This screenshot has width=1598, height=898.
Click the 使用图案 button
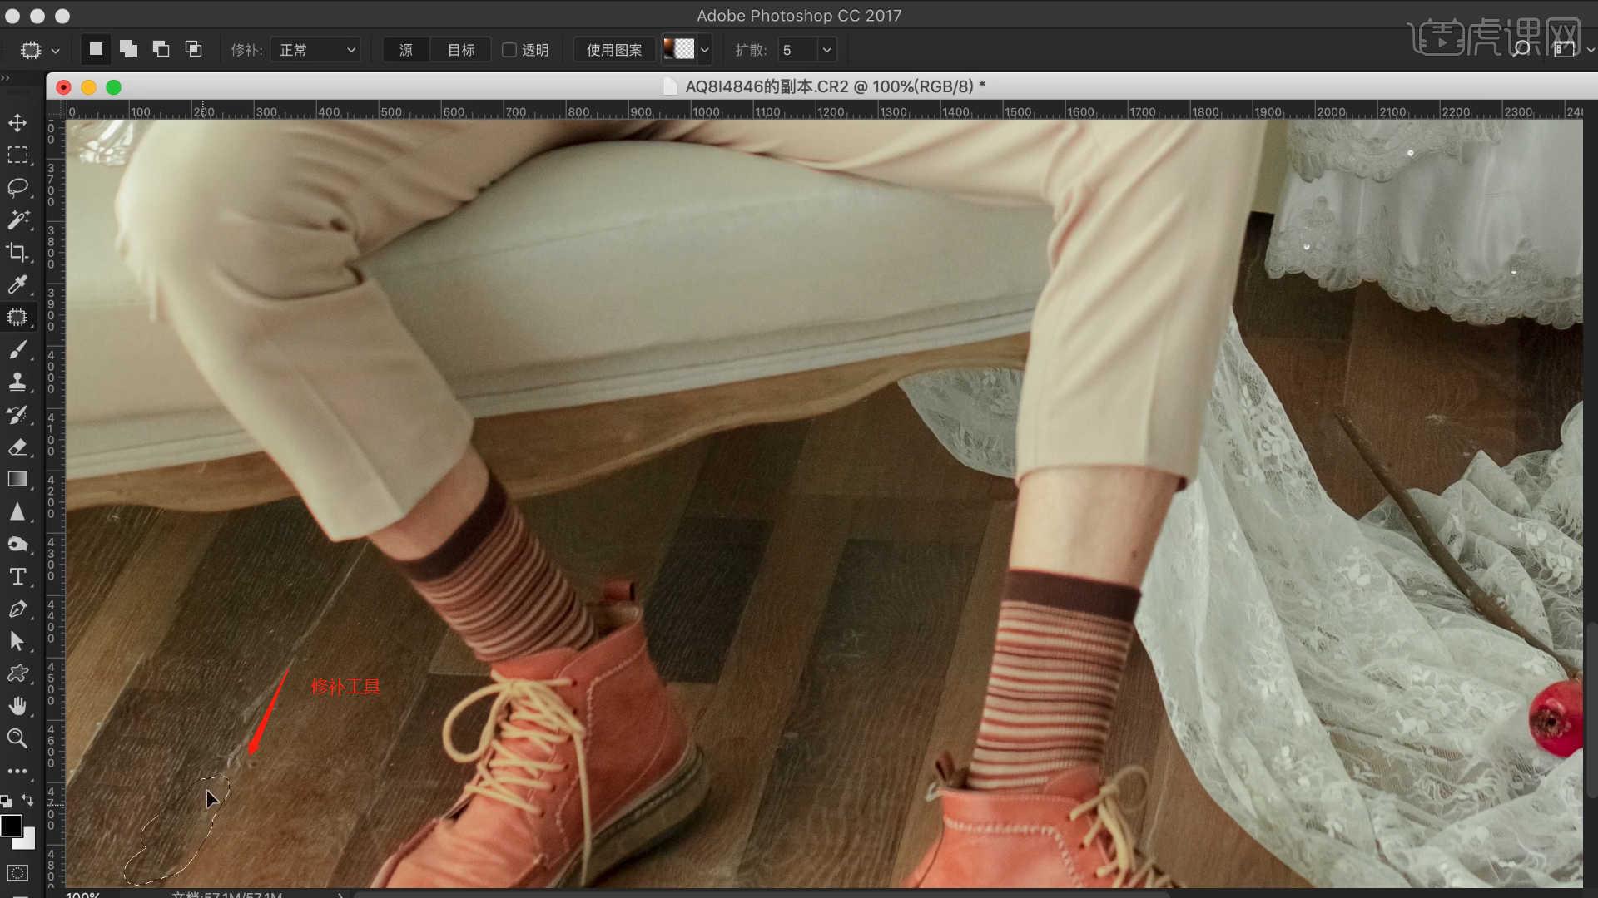coord(614,50)
